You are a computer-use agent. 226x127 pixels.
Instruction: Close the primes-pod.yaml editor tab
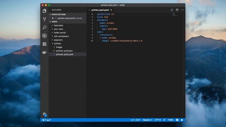[111, 10]
